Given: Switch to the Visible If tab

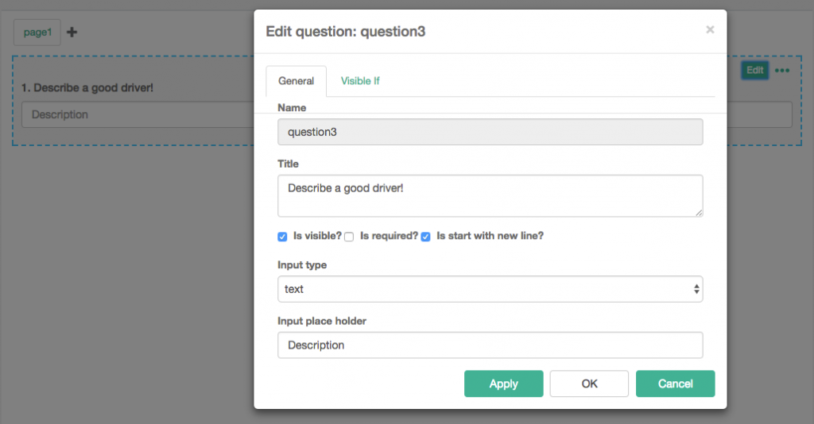Looking at the screenshot, I should click(360, 81).
